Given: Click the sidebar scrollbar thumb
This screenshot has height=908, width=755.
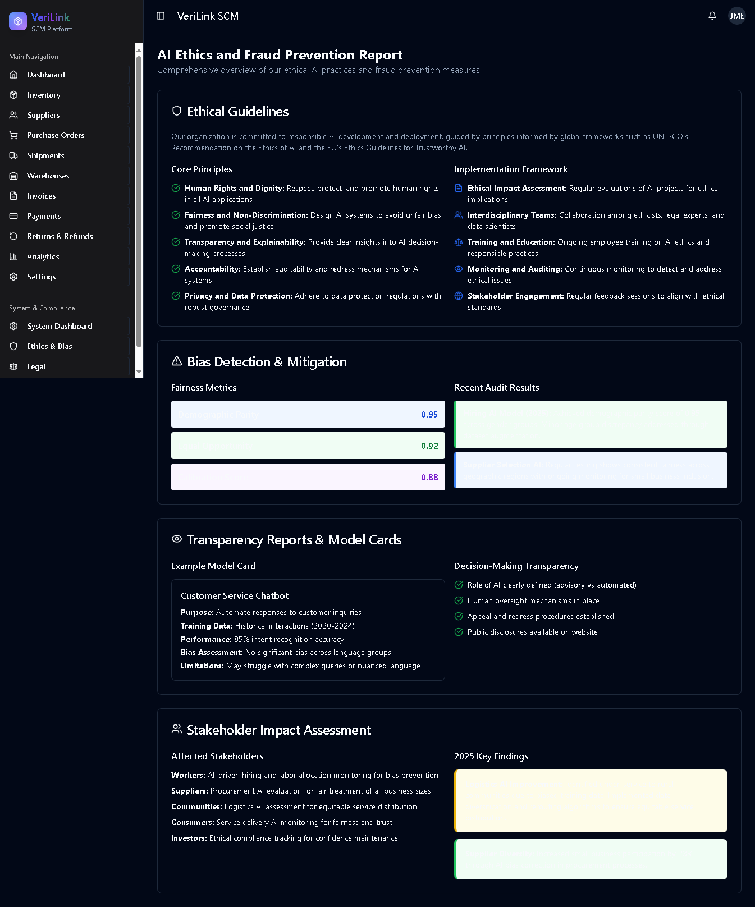Looking at the screenshot, I should pos(139,201).
